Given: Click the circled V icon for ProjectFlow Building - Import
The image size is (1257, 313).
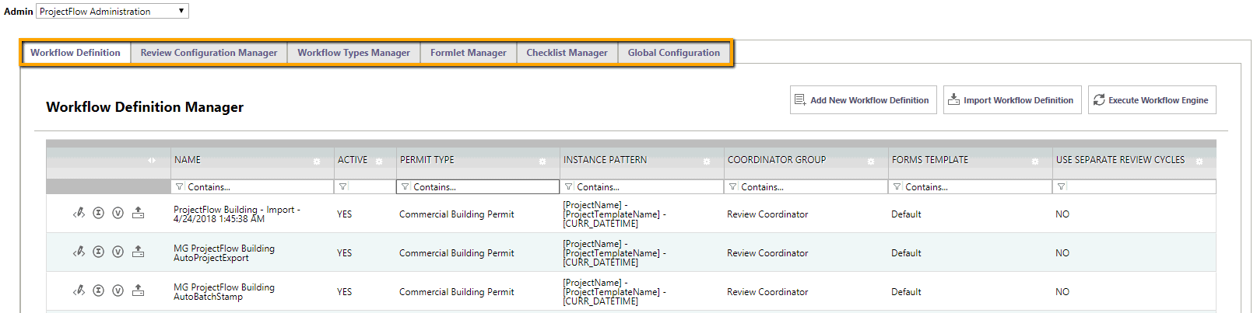Looking at the screenshot, I should tap(118, 213).
